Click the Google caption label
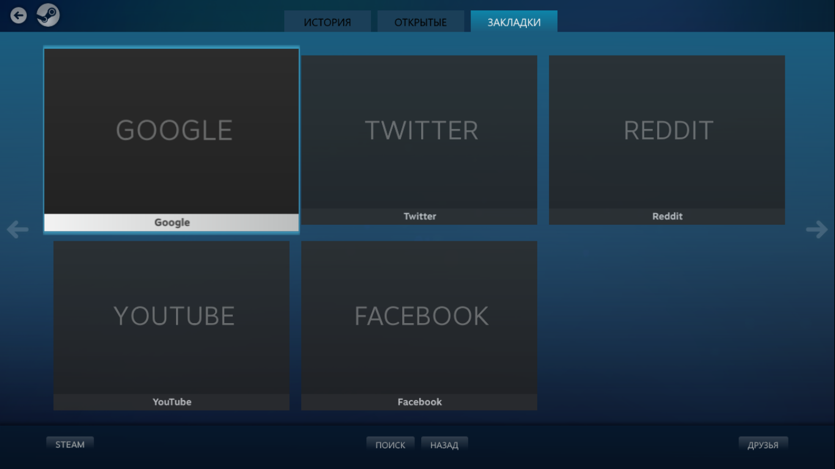 pyautogui.click(x=172, y=223)
